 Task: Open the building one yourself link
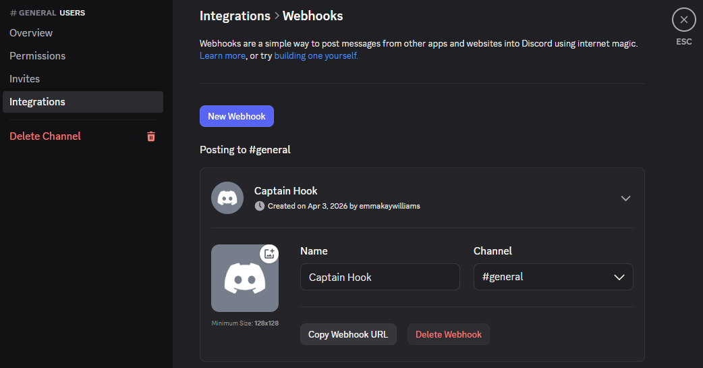click(x=316, y=56)
